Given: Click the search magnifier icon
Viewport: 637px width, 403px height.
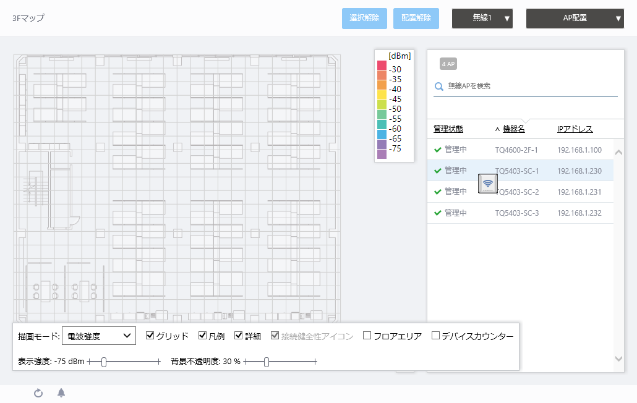Looking at the screenshot, I should [x=438, y=87].
